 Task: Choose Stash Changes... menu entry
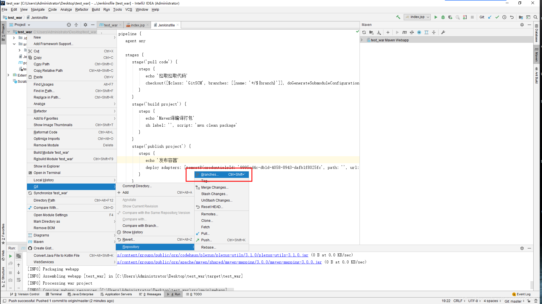tap(222, 194)
